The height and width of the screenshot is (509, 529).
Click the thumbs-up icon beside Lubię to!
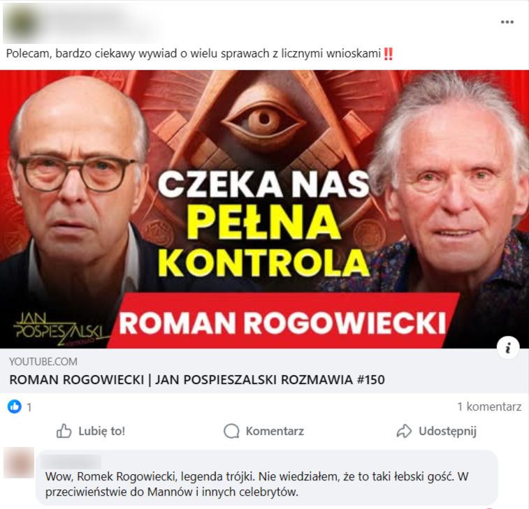pos(64,431)
